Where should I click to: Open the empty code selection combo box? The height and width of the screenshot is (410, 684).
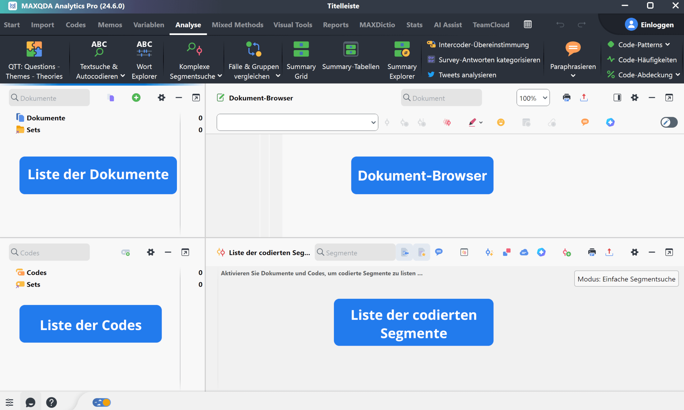click(x=297, y=122)
